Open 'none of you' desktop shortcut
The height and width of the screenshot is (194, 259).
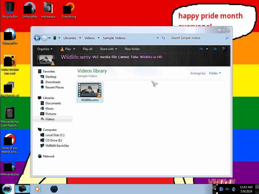[10, 143]
